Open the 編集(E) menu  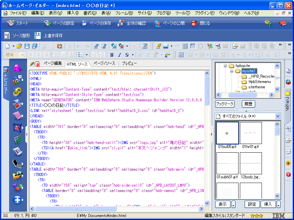(x=37, y=13)
